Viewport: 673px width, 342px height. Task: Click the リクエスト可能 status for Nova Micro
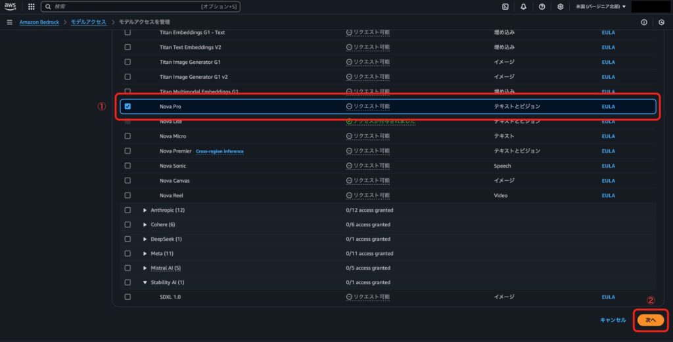368,136
